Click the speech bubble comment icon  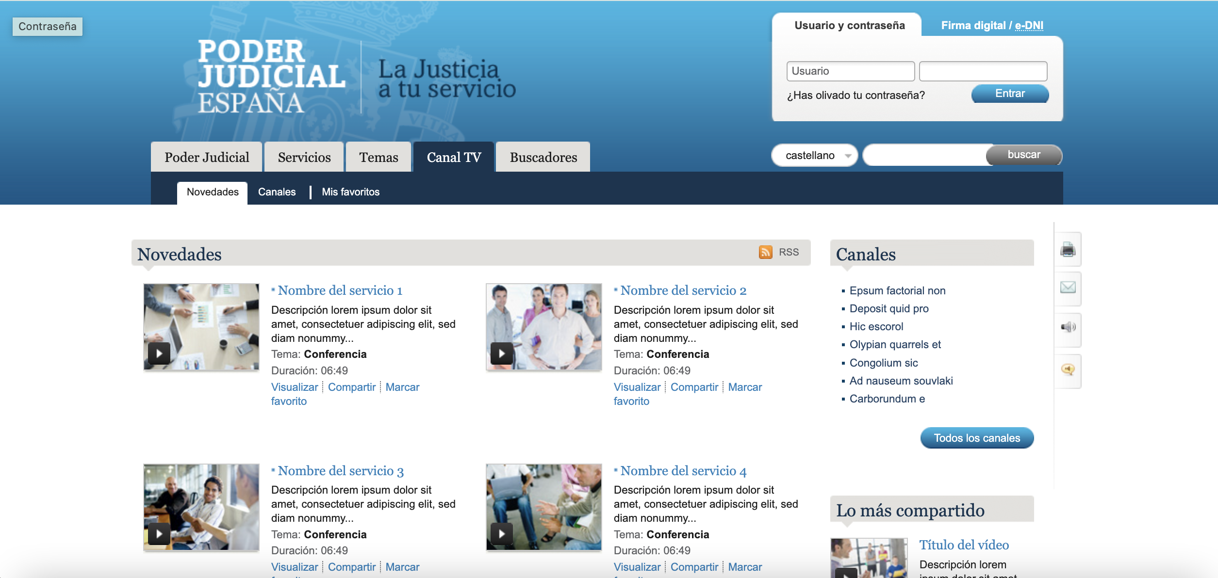click(1068, 369)
